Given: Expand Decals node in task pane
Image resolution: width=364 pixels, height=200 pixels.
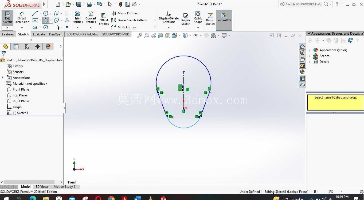Looking at the screenshot, I should [x=310, y=62].
